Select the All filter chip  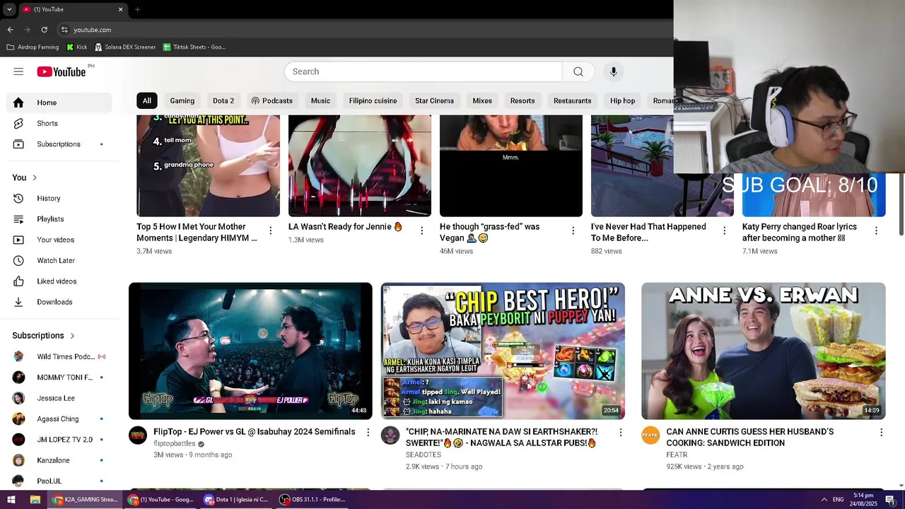(146, 100)
